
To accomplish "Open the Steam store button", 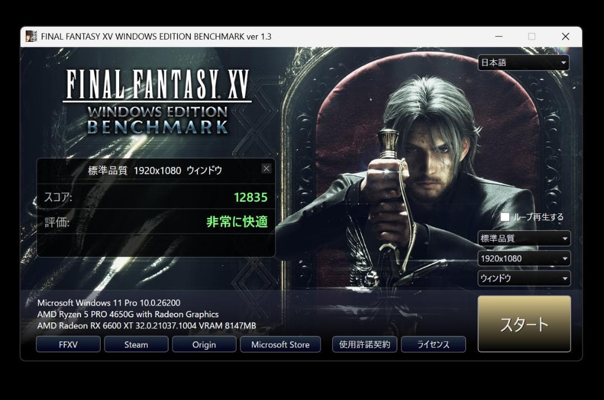I will (136, 344).
